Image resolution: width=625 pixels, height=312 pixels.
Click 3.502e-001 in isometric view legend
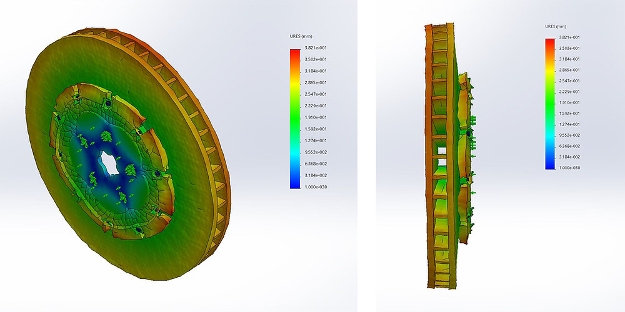[317, 59]
